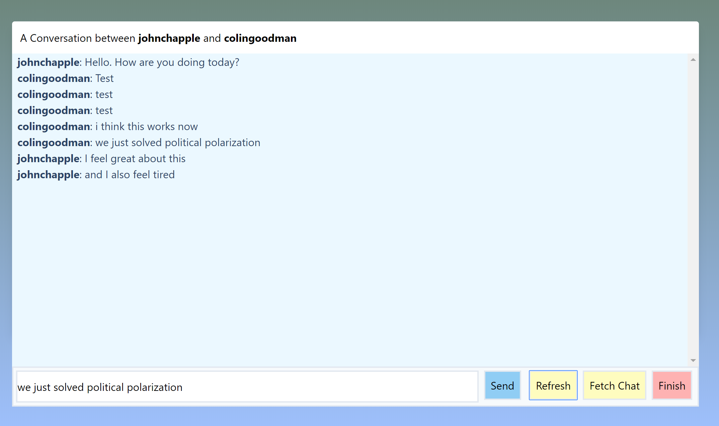The image size is (719, 426).
Task: Click the 'Hello. How are you doing today?' message
Action: pos(162,63)
